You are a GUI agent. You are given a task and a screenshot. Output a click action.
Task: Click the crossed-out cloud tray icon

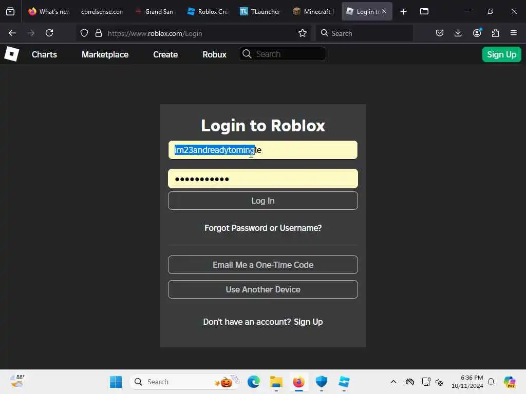tap(409, 382)
